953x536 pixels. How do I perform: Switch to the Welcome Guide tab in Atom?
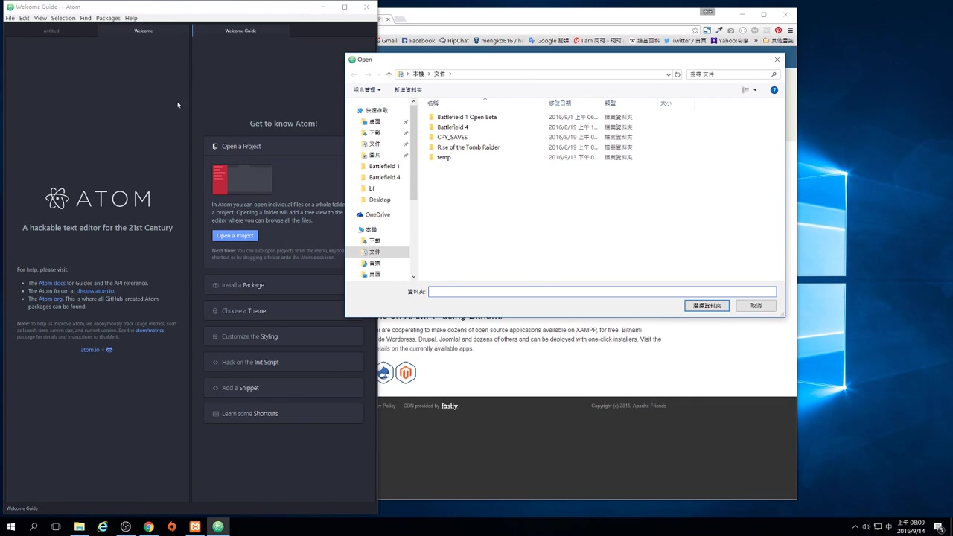coord(240,31)
